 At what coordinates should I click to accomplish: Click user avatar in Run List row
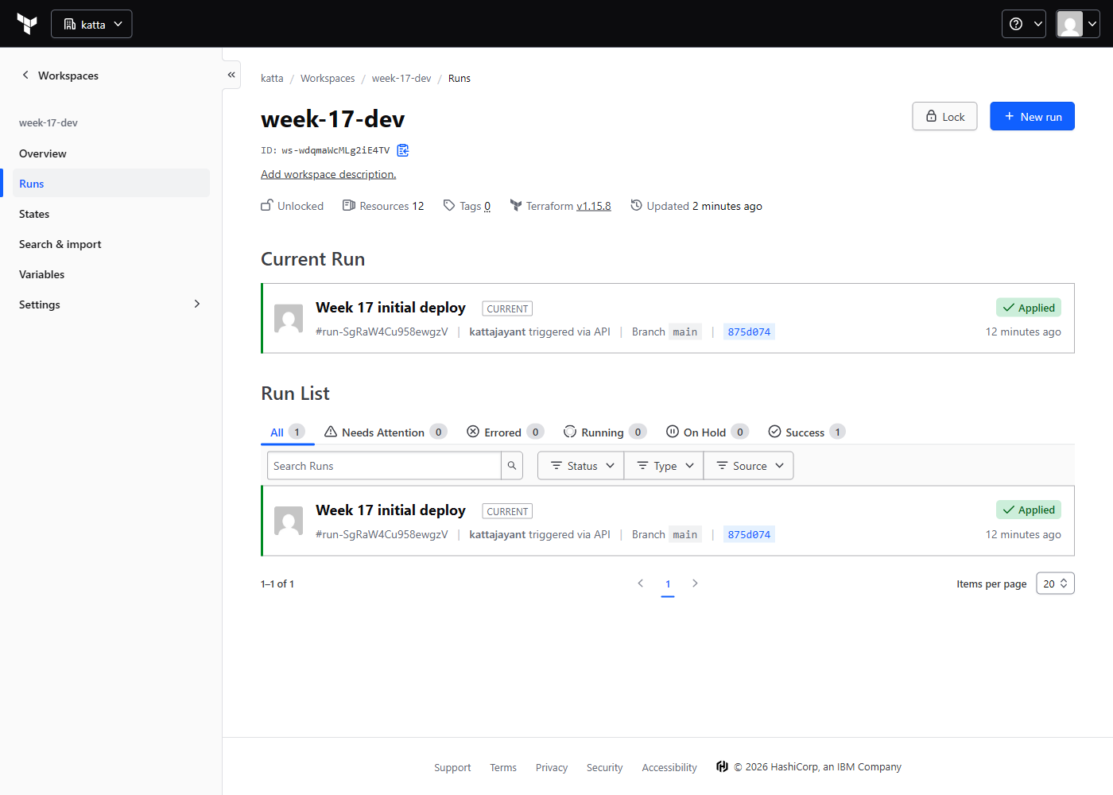[289, 521]
